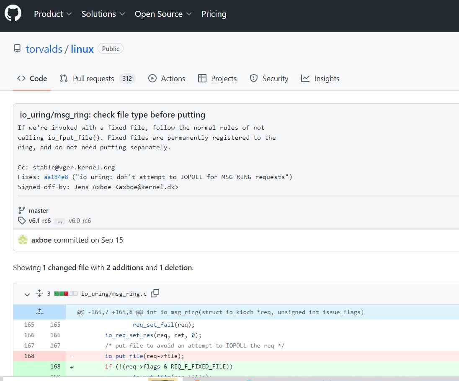Expand all diff lines with crosshair icon
This screenshot has height=381, width=459.
39,293
